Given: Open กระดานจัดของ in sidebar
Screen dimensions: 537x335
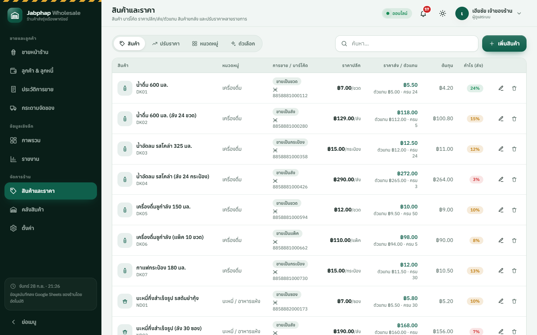Looking at the screenshot, I should 51,108.
